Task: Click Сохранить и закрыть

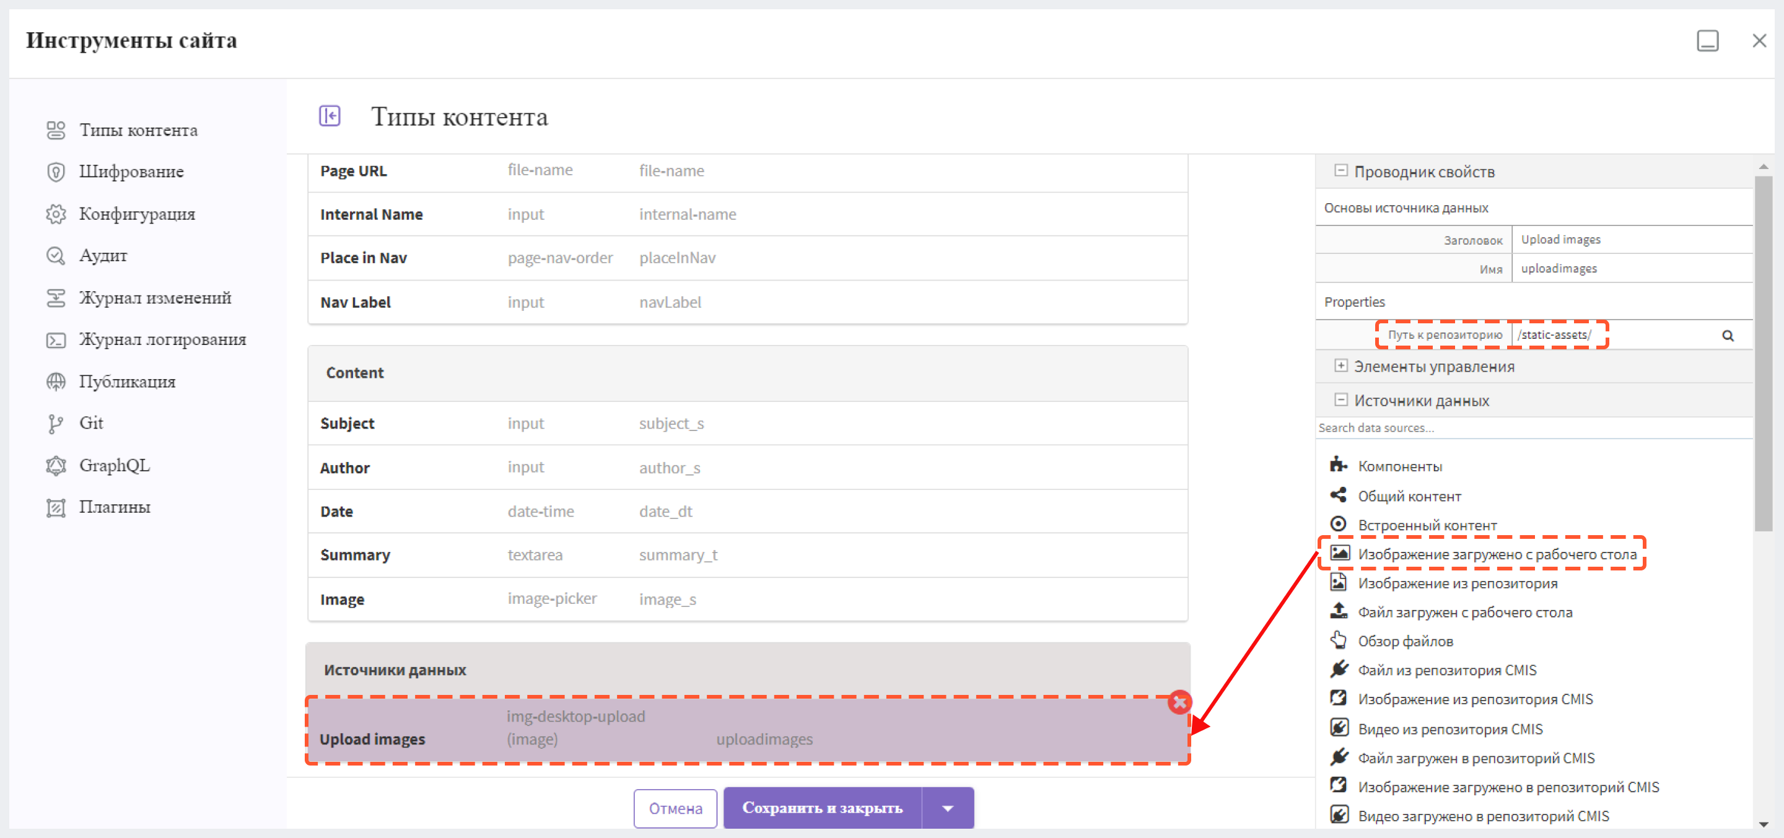Action: tap(823, 808)
